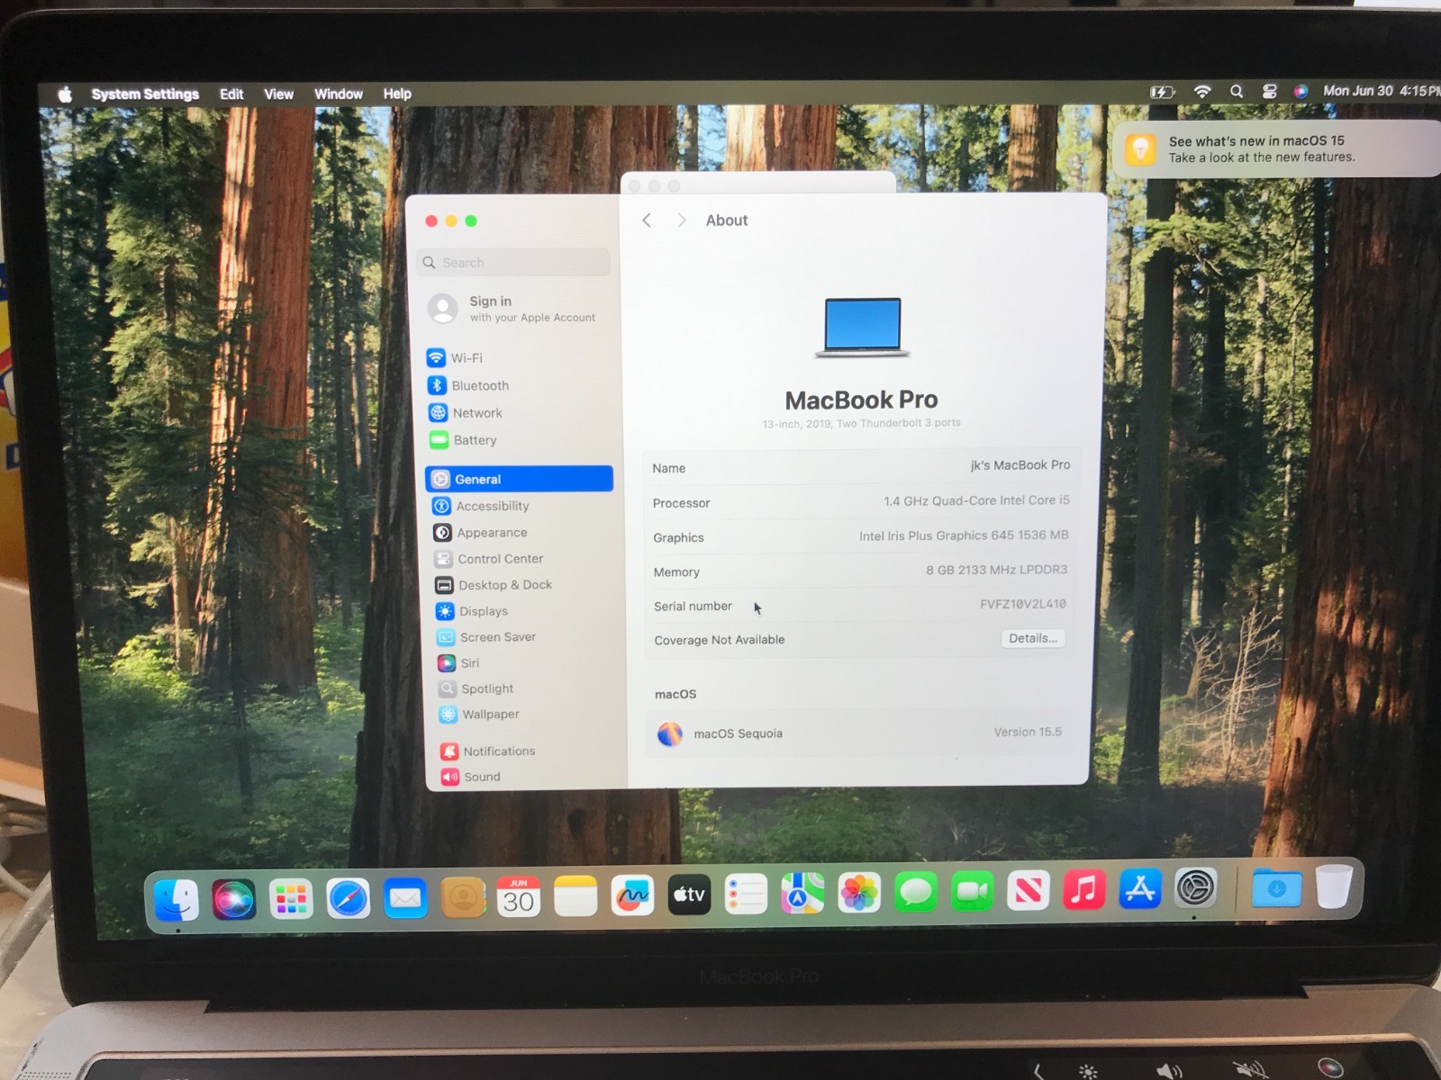Launch Siri from the Dock
Image resolution: width=1441 pixels, height=1080 pixels.
point(234,899)
